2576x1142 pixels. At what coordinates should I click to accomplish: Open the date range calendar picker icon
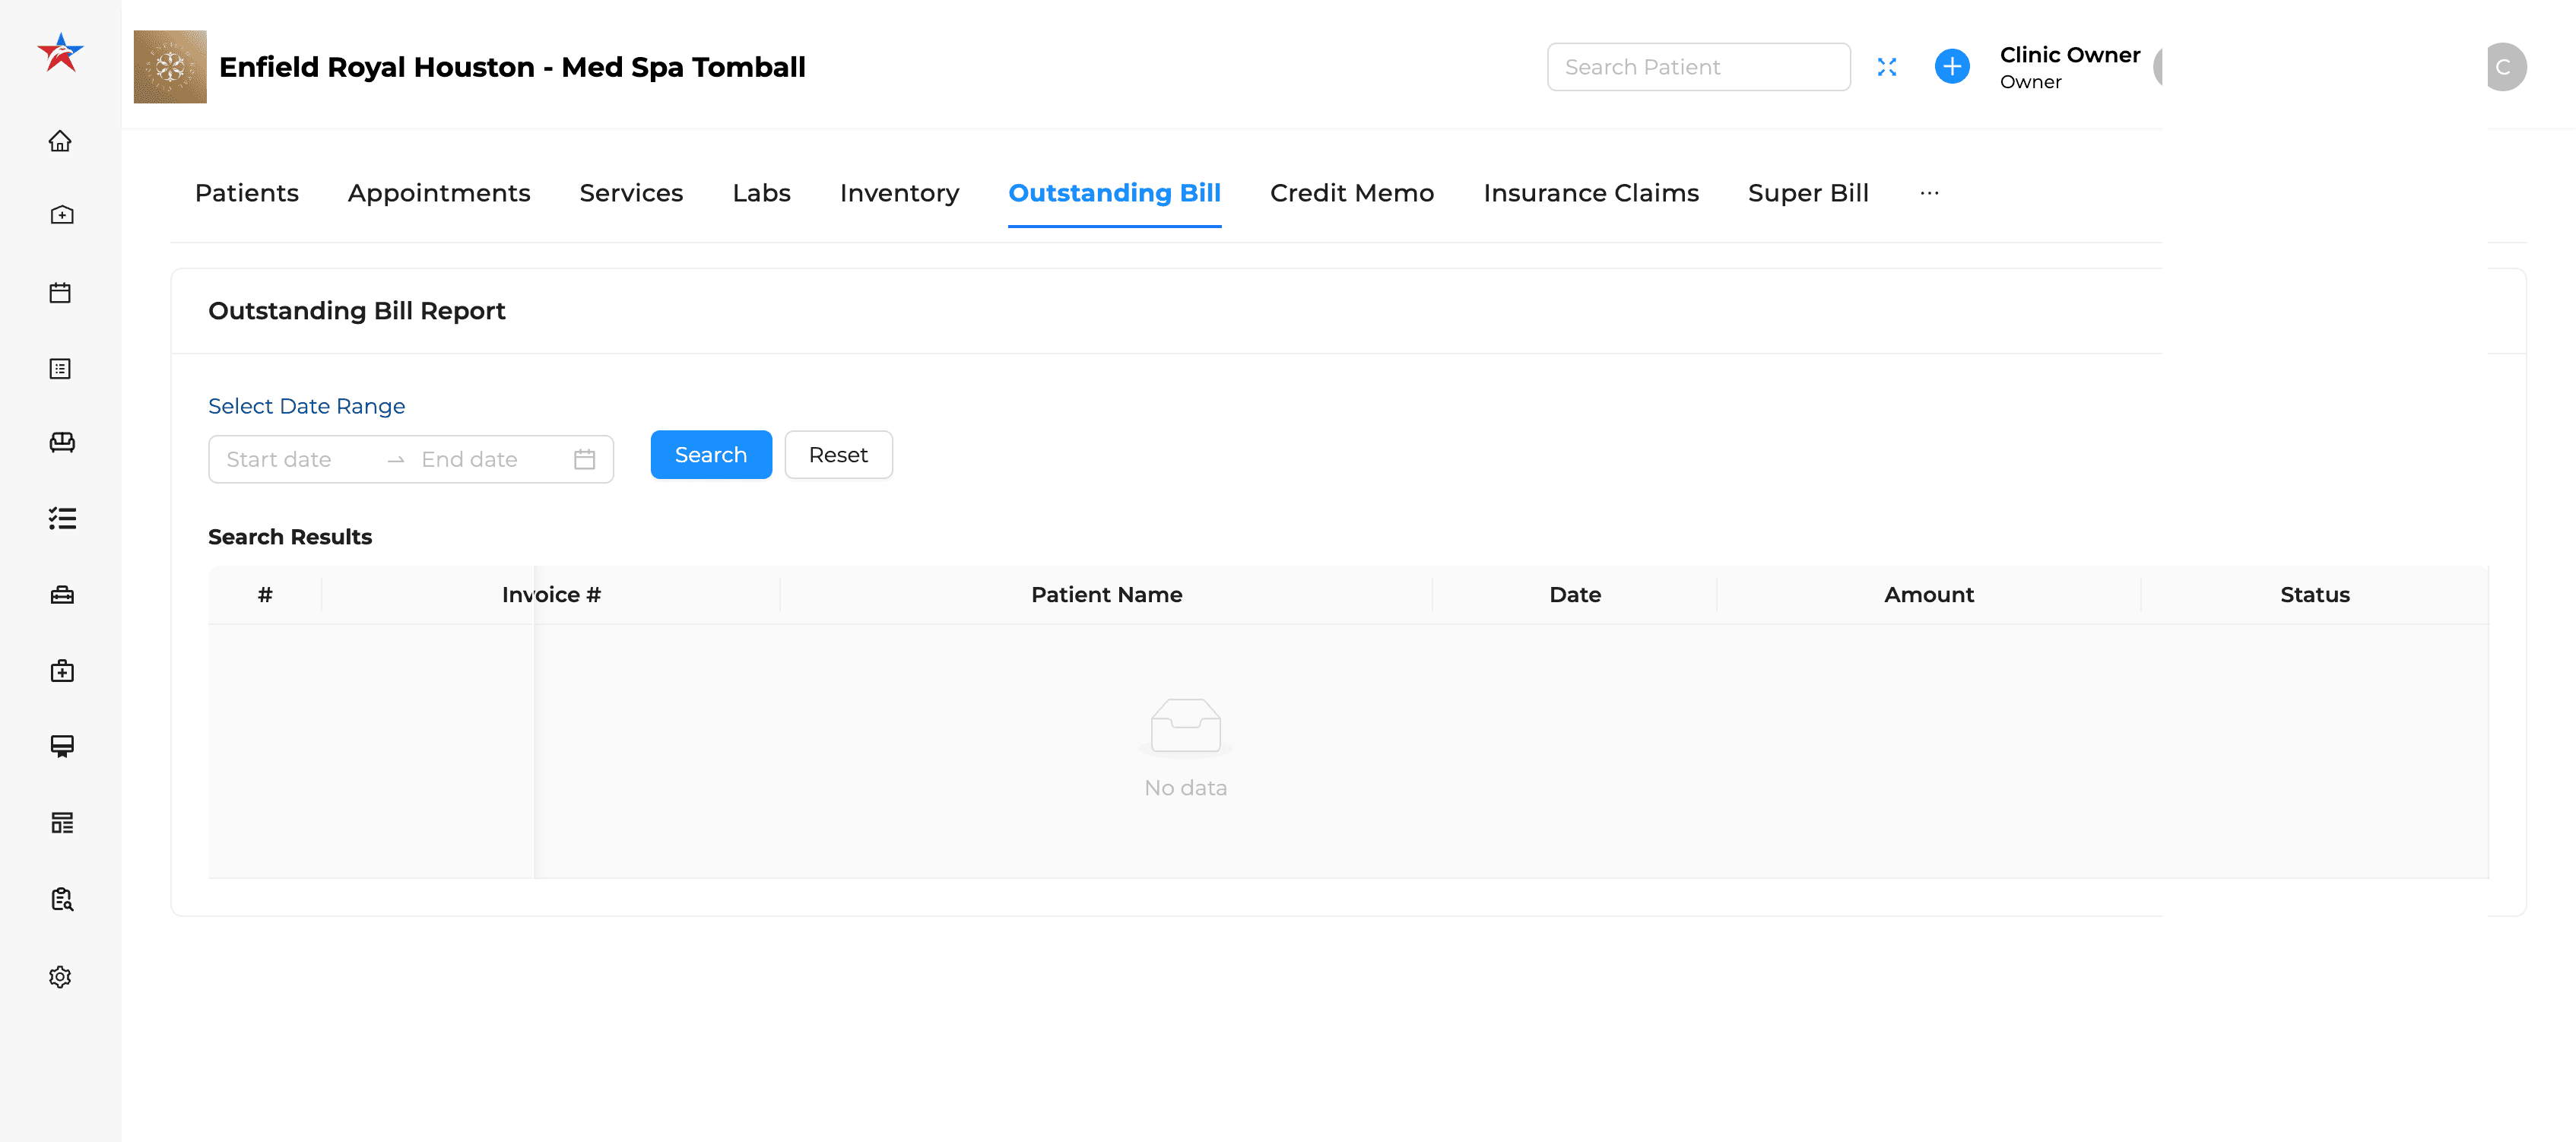tap(584, 459)
